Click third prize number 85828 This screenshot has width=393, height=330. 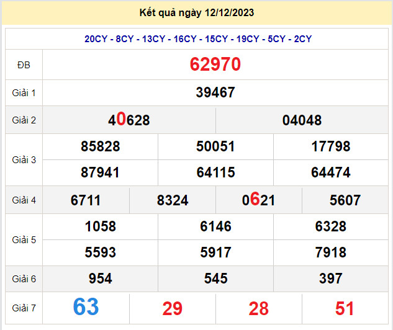click(100, 146)
